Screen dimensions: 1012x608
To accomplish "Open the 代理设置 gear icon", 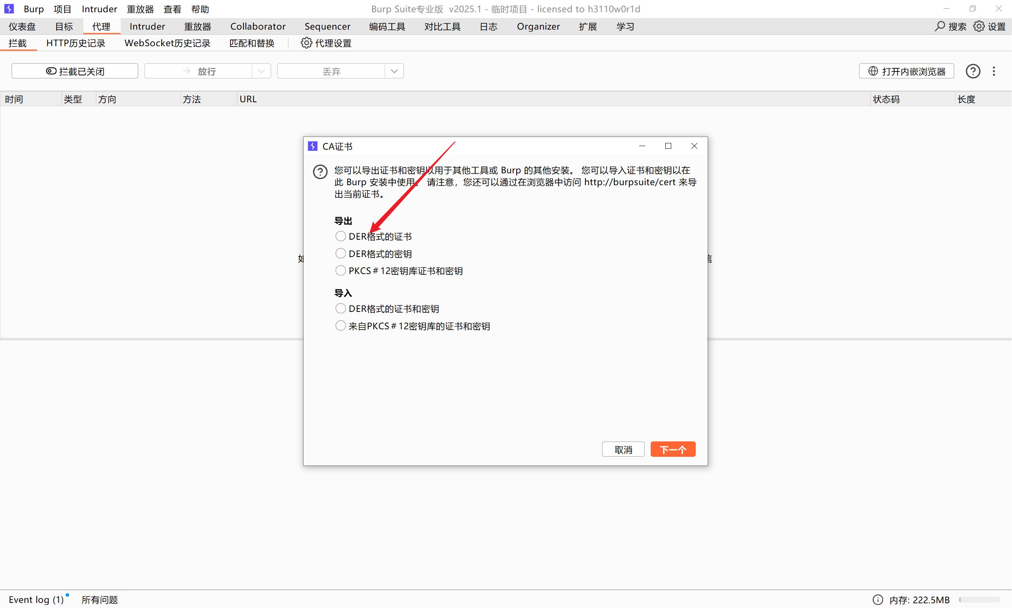I will coord(306,43).
